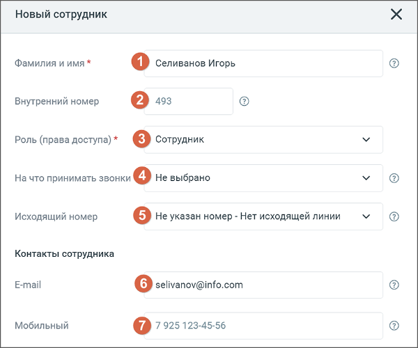The height and width of the screenshot is (348, 418).
Task: Click chevron arrow in Сотрудник role selector
Action: tap(366, 139)
